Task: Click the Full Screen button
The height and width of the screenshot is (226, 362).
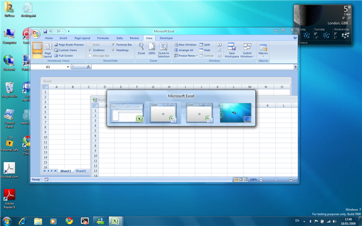Action: click(x=64, y=56)
